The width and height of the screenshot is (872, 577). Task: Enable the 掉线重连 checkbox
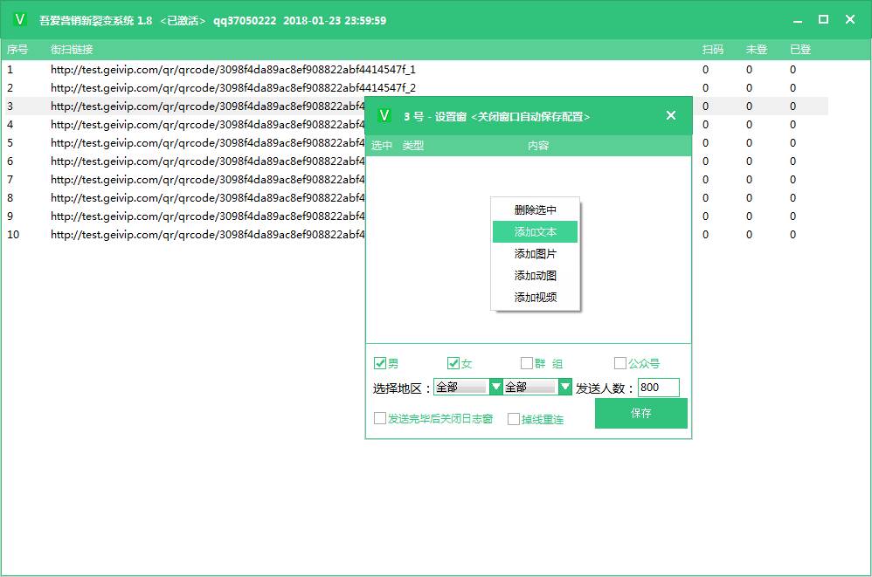pos(514,418)
